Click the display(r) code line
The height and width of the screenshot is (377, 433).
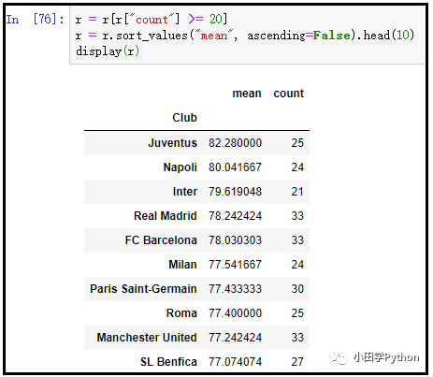108,51
